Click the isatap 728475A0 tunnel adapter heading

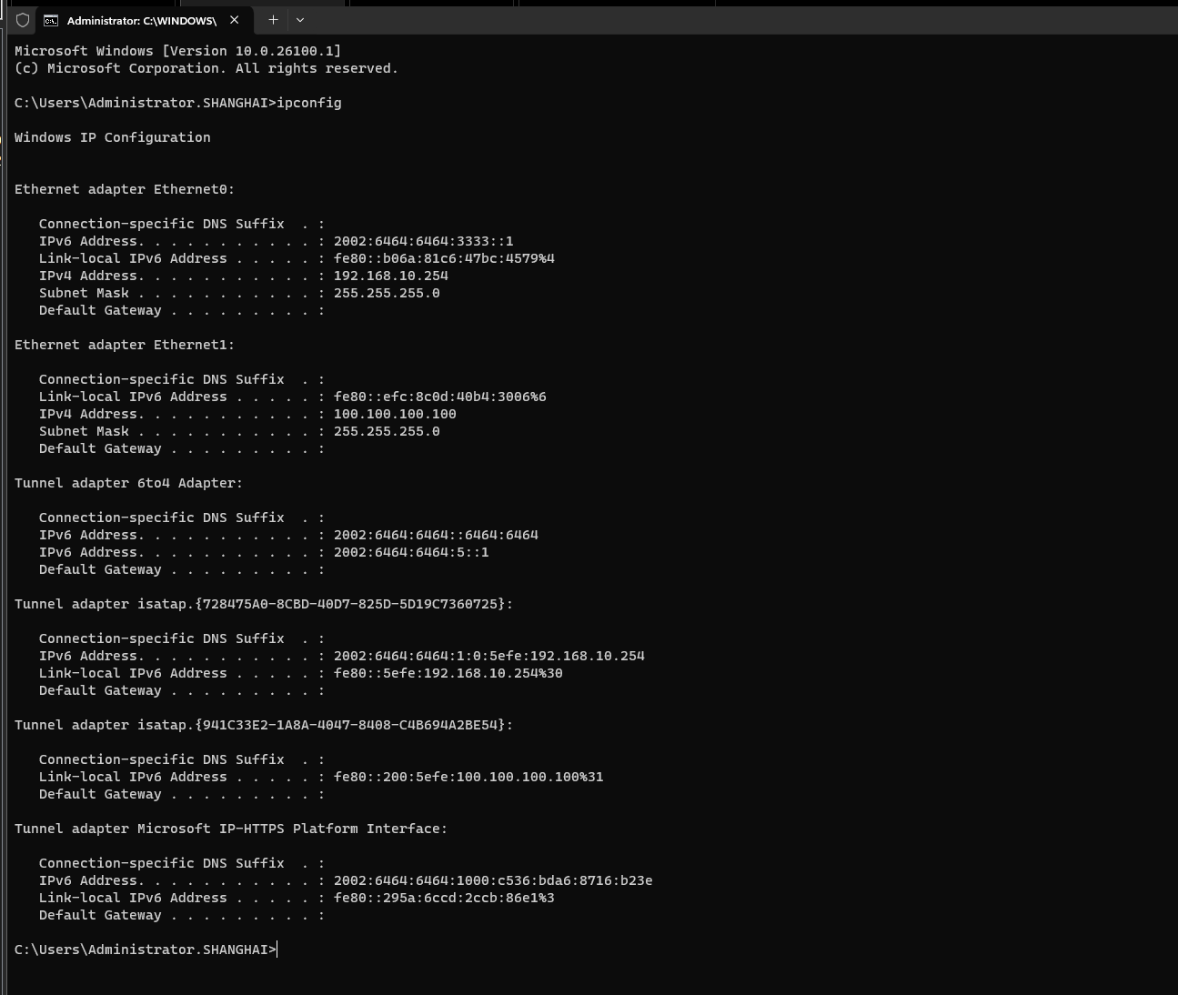tap(264, 604)
